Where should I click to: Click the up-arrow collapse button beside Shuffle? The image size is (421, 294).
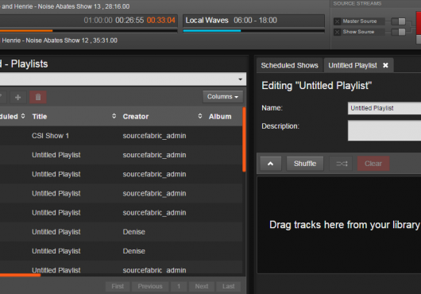tap(270, 164)
